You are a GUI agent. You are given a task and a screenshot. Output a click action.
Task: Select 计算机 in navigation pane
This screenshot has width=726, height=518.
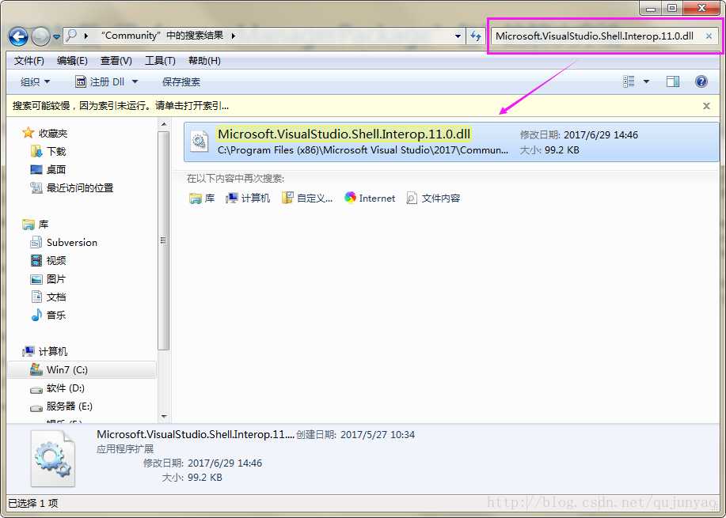pyautogui.click(x=45, y=351)
